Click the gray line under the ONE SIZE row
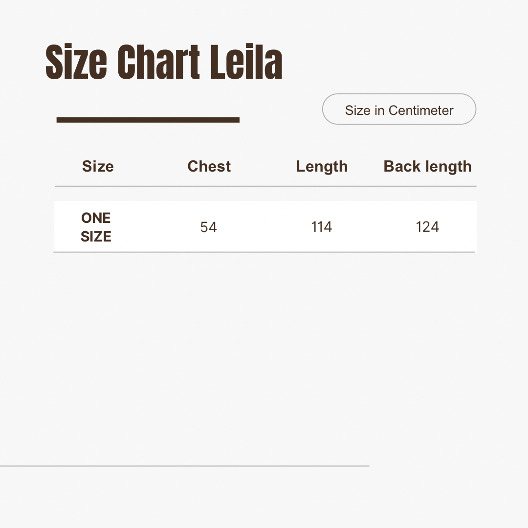528x528 pixels. tap(265, 252)
